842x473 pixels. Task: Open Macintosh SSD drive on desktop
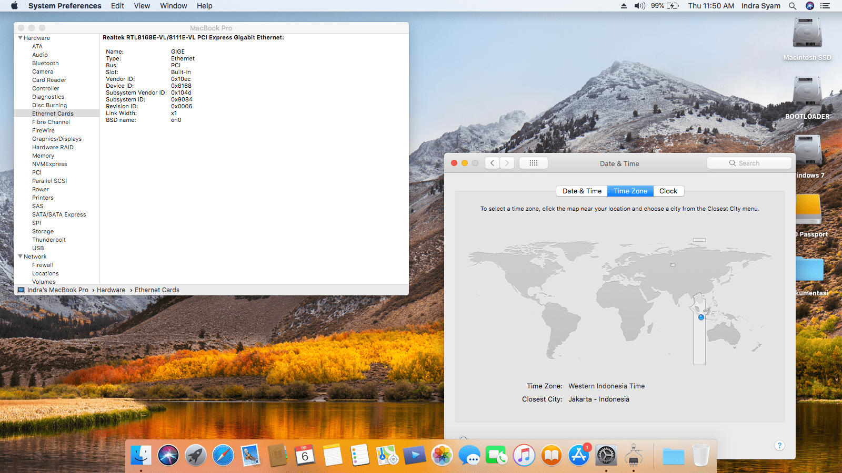807,39
